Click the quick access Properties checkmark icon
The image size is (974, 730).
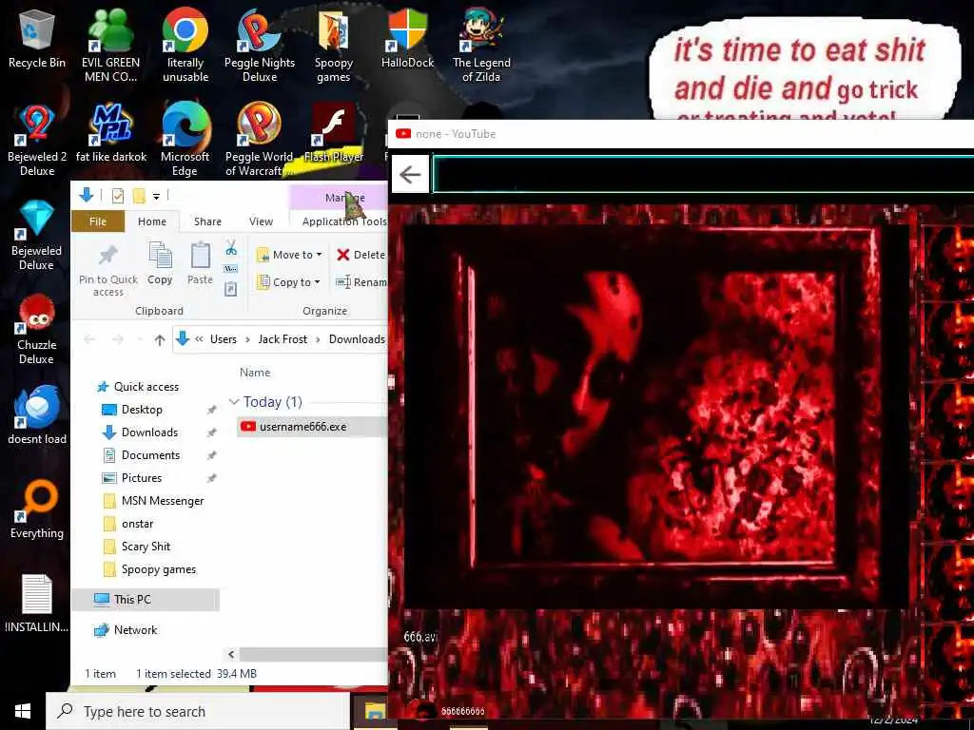pos(117,196)
